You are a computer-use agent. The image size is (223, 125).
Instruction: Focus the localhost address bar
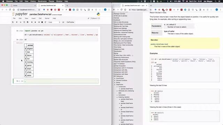click(28, 10)
